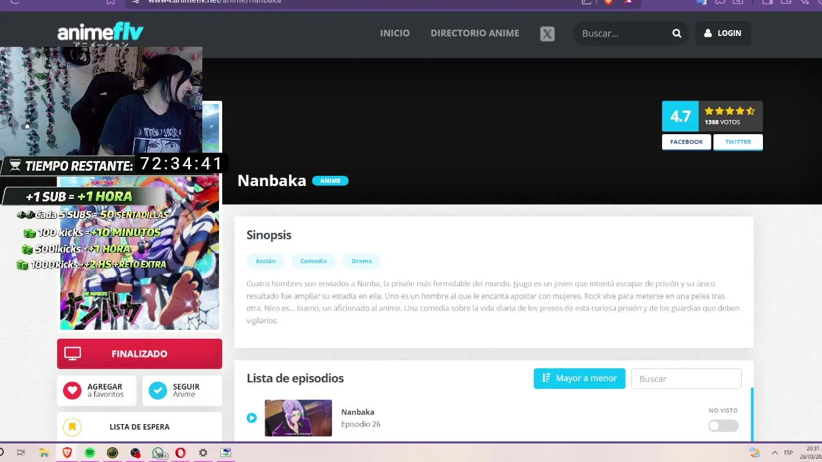Screen dimensions: 822x462
Task: Expand hidden system tray icons chevron
Action: pyautogui.click(x=774, y=452)
